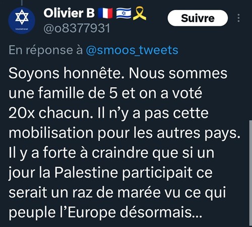Click the small caption text inside avatar

pos(22,29)
